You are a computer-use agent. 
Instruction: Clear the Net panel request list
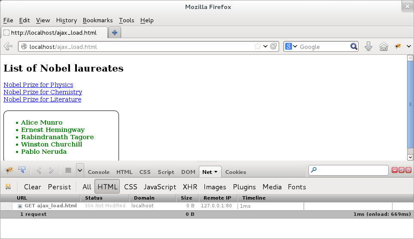[33, 187]
